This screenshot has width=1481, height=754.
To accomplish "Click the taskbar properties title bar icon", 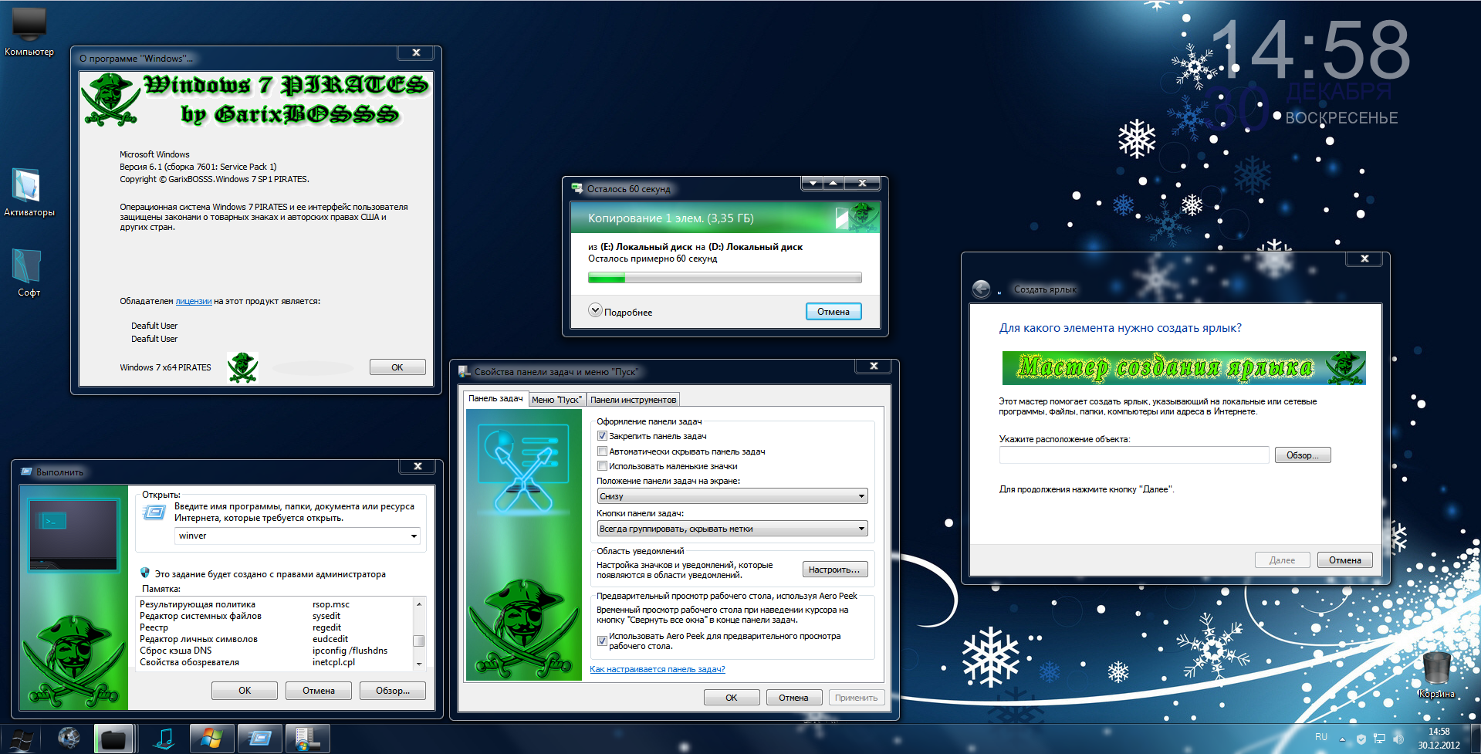I will tap(465, 371).
